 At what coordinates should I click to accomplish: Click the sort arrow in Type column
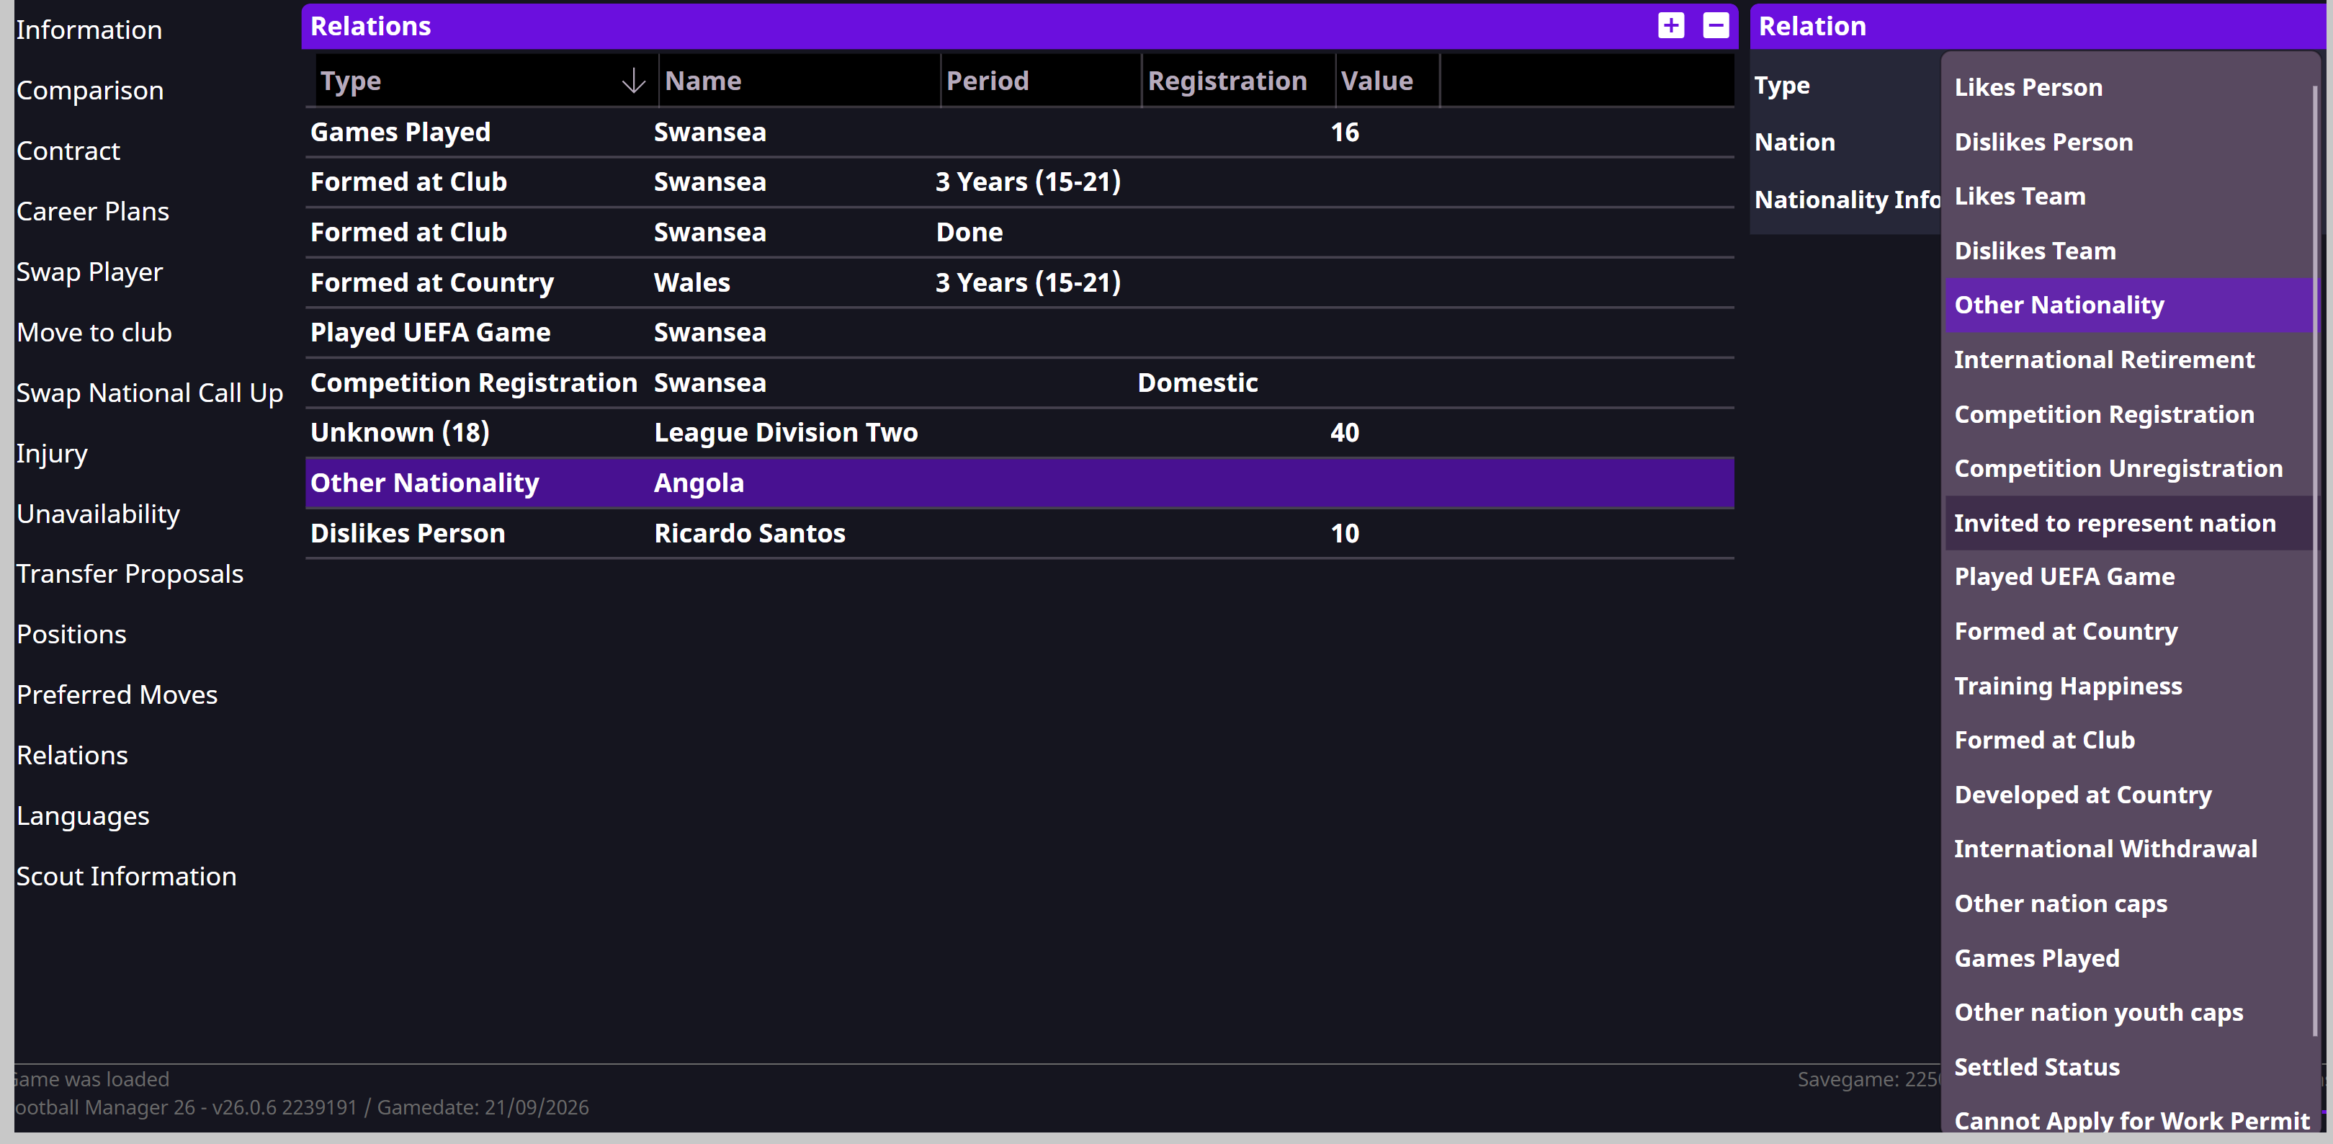[633, 81]
